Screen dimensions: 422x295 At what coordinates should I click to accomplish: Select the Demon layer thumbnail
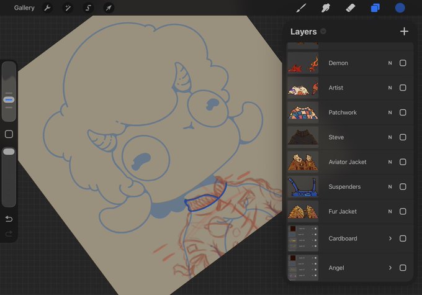(303, 63)
